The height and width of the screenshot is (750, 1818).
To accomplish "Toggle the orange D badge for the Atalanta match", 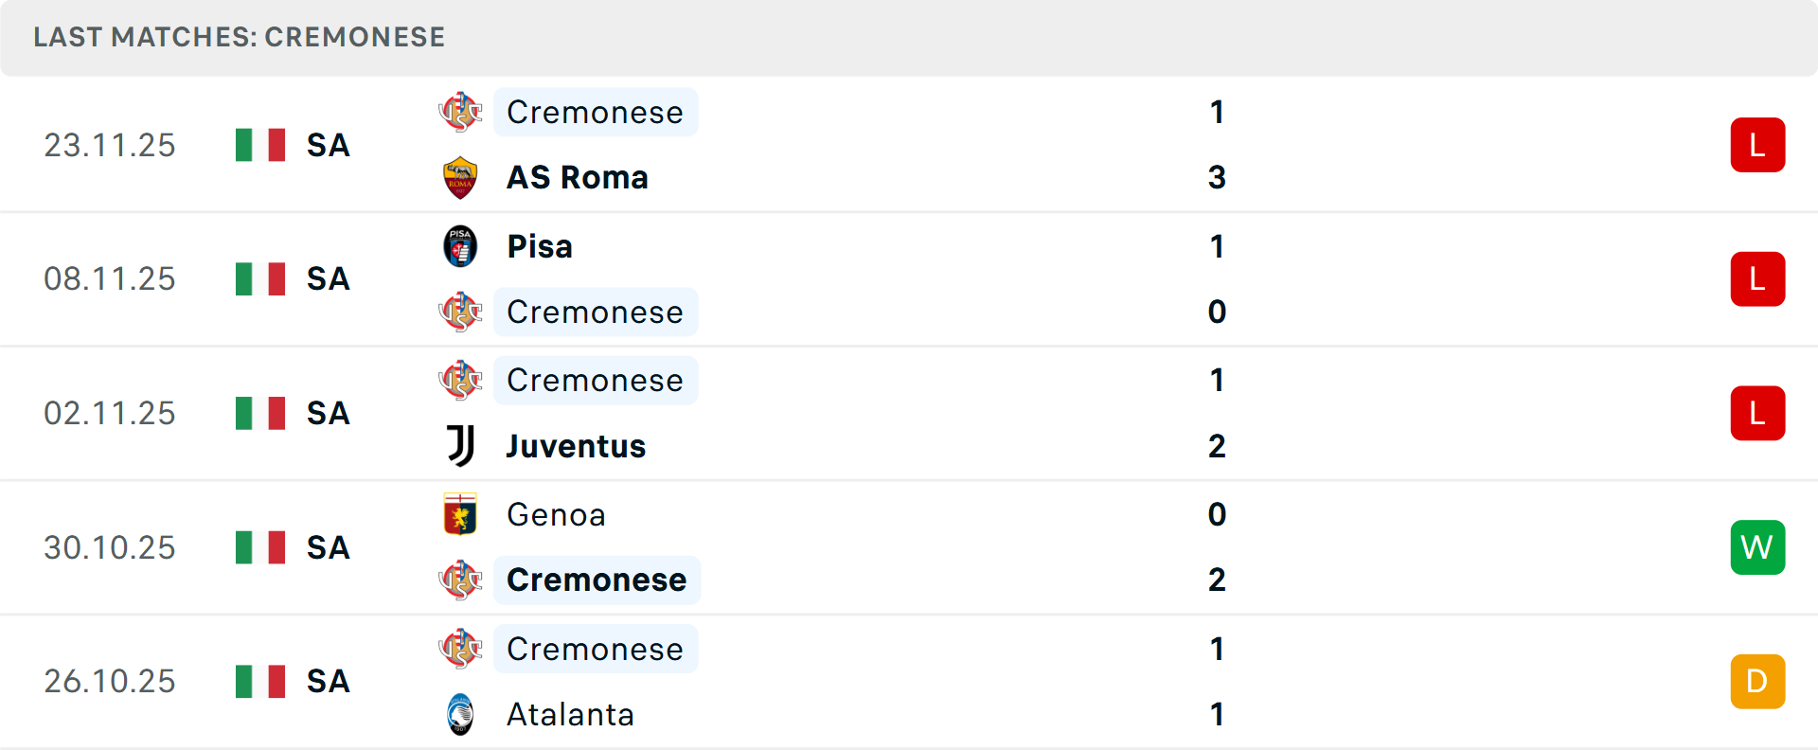I will point(1757,681).
